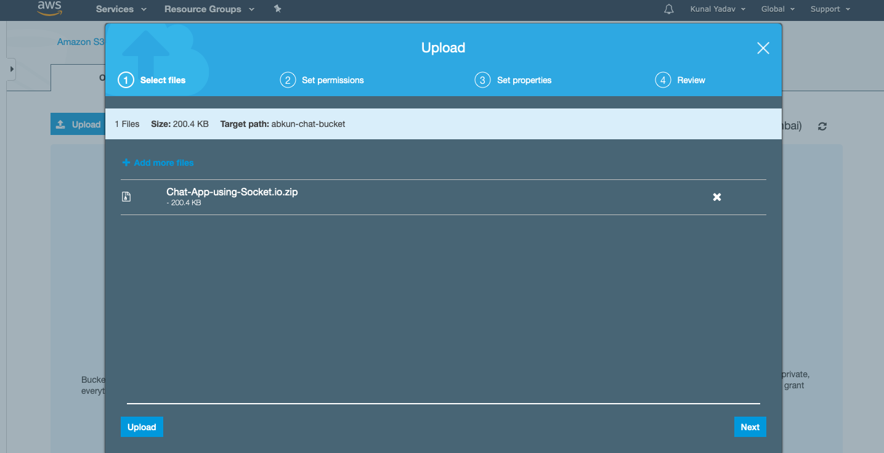Click the zip file icon for Chat-App-using-Socket.io.zip
This screenshot has width=884, height=453.
[x=126, y=197]
